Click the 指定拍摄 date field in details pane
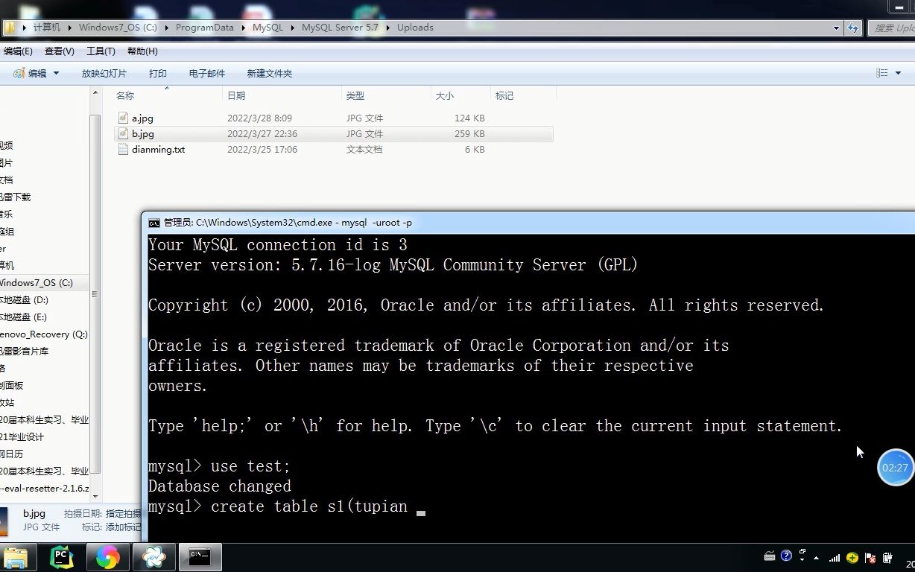 [x=124, y=513]
